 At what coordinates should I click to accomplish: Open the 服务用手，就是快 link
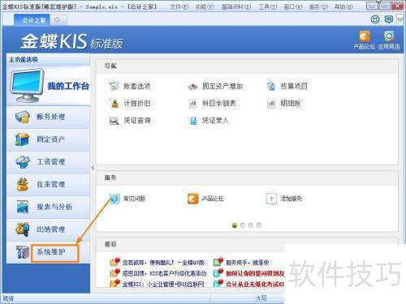[x=247, y=263]
